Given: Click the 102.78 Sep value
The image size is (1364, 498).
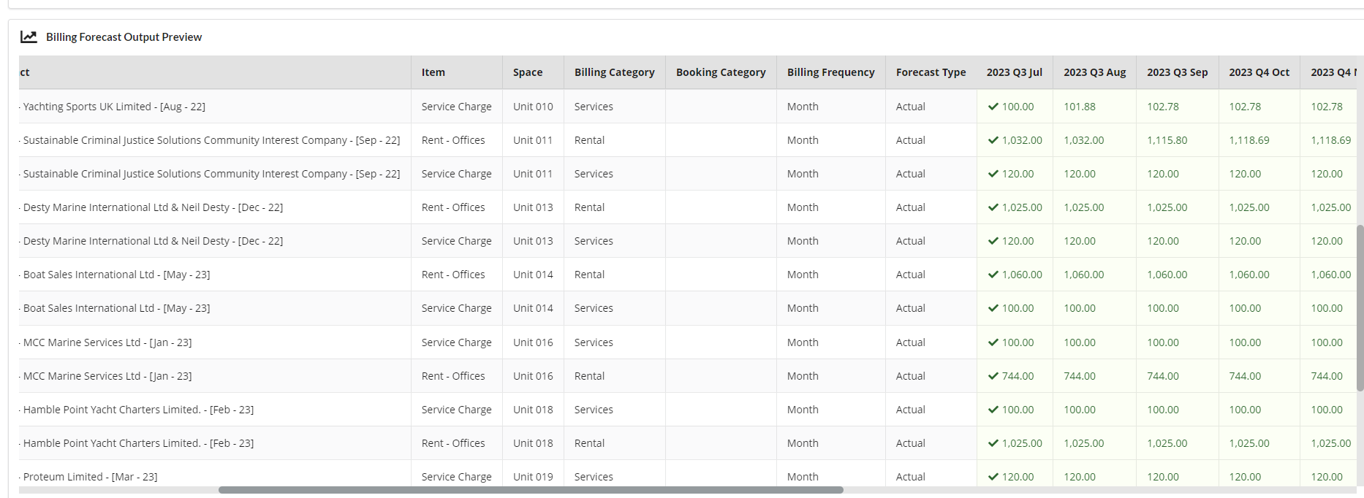Looking at the screenshot, I should [1163, 107].
